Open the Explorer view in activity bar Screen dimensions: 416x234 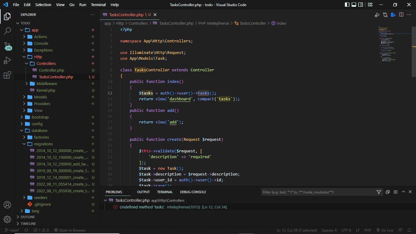click(7, 16)
